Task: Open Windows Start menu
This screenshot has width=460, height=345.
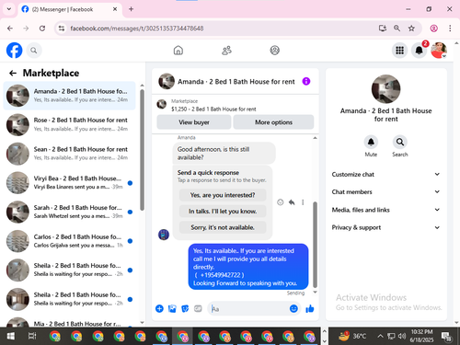Action: (x=10, y=336)
